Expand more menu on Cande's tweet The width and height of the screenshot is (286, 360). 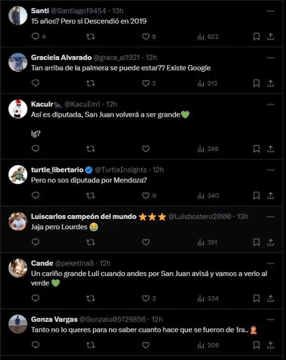[x=271, y=263]
